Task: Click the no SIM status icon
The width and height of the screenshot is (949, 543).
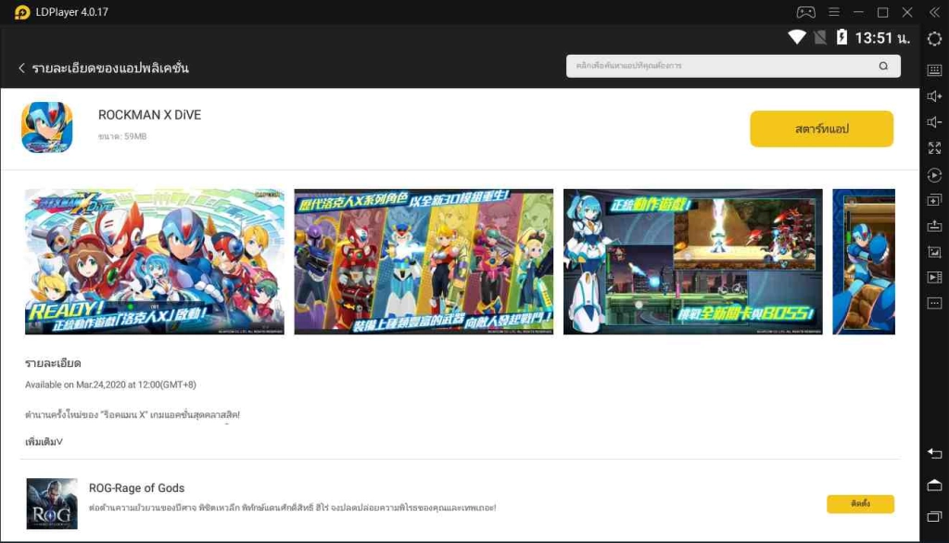Action: click(820, 38)
